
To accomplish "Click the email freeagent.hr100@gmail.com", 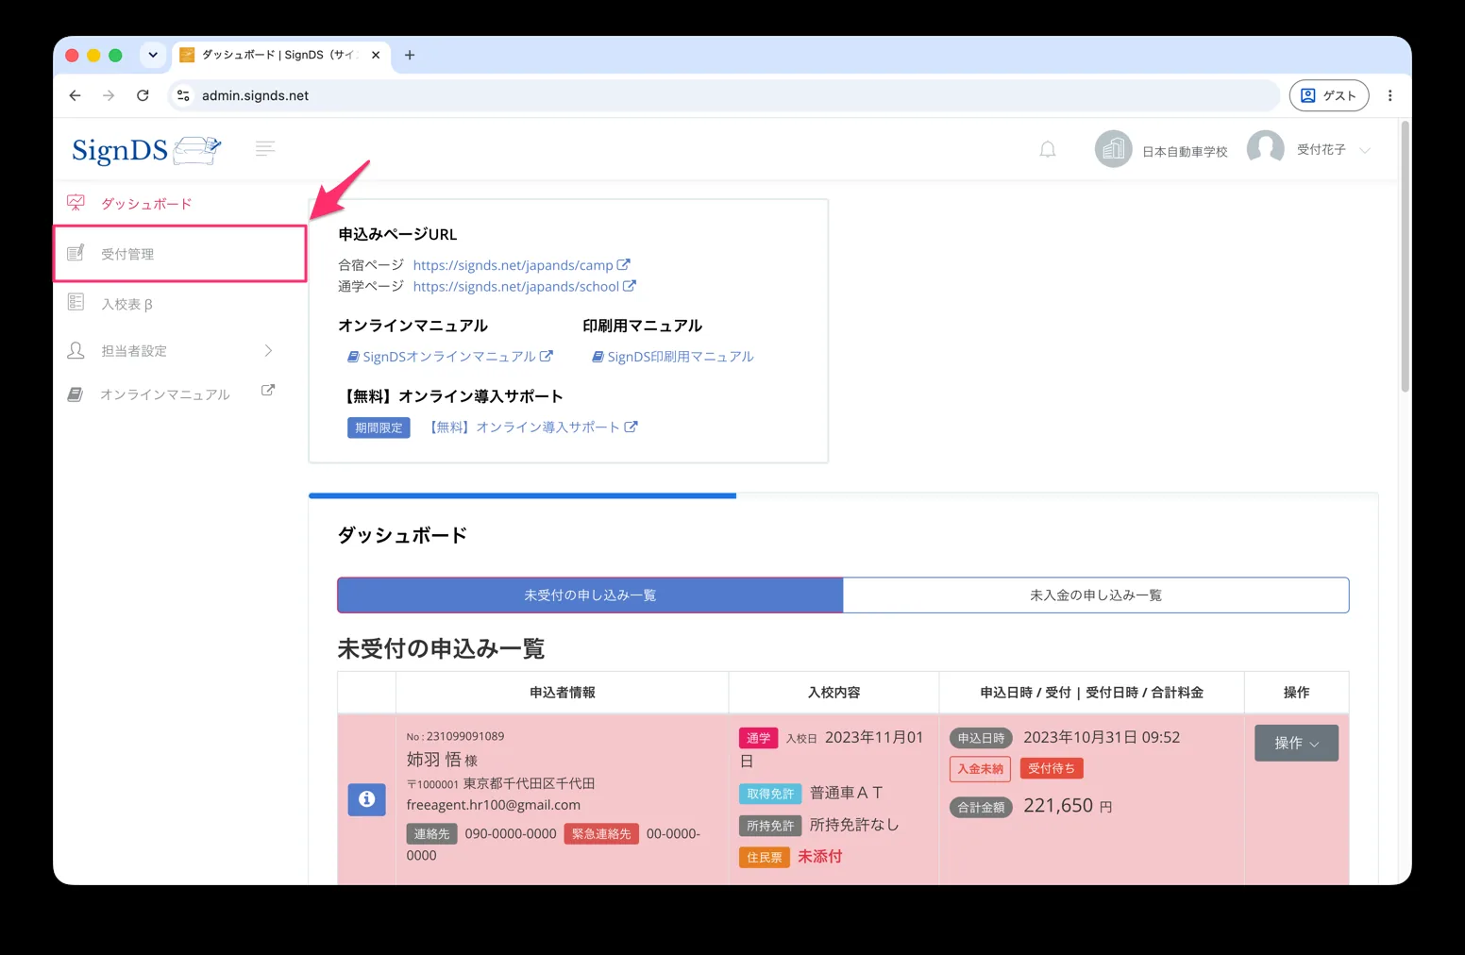I will [x=494, y=805].
